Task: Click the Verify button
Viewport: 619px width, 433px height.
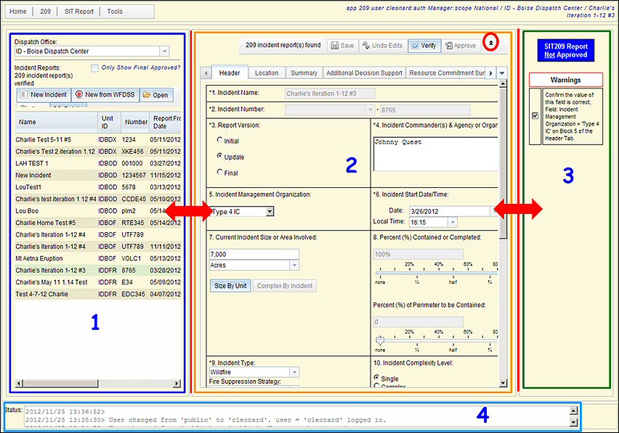Action: (424, 46)
